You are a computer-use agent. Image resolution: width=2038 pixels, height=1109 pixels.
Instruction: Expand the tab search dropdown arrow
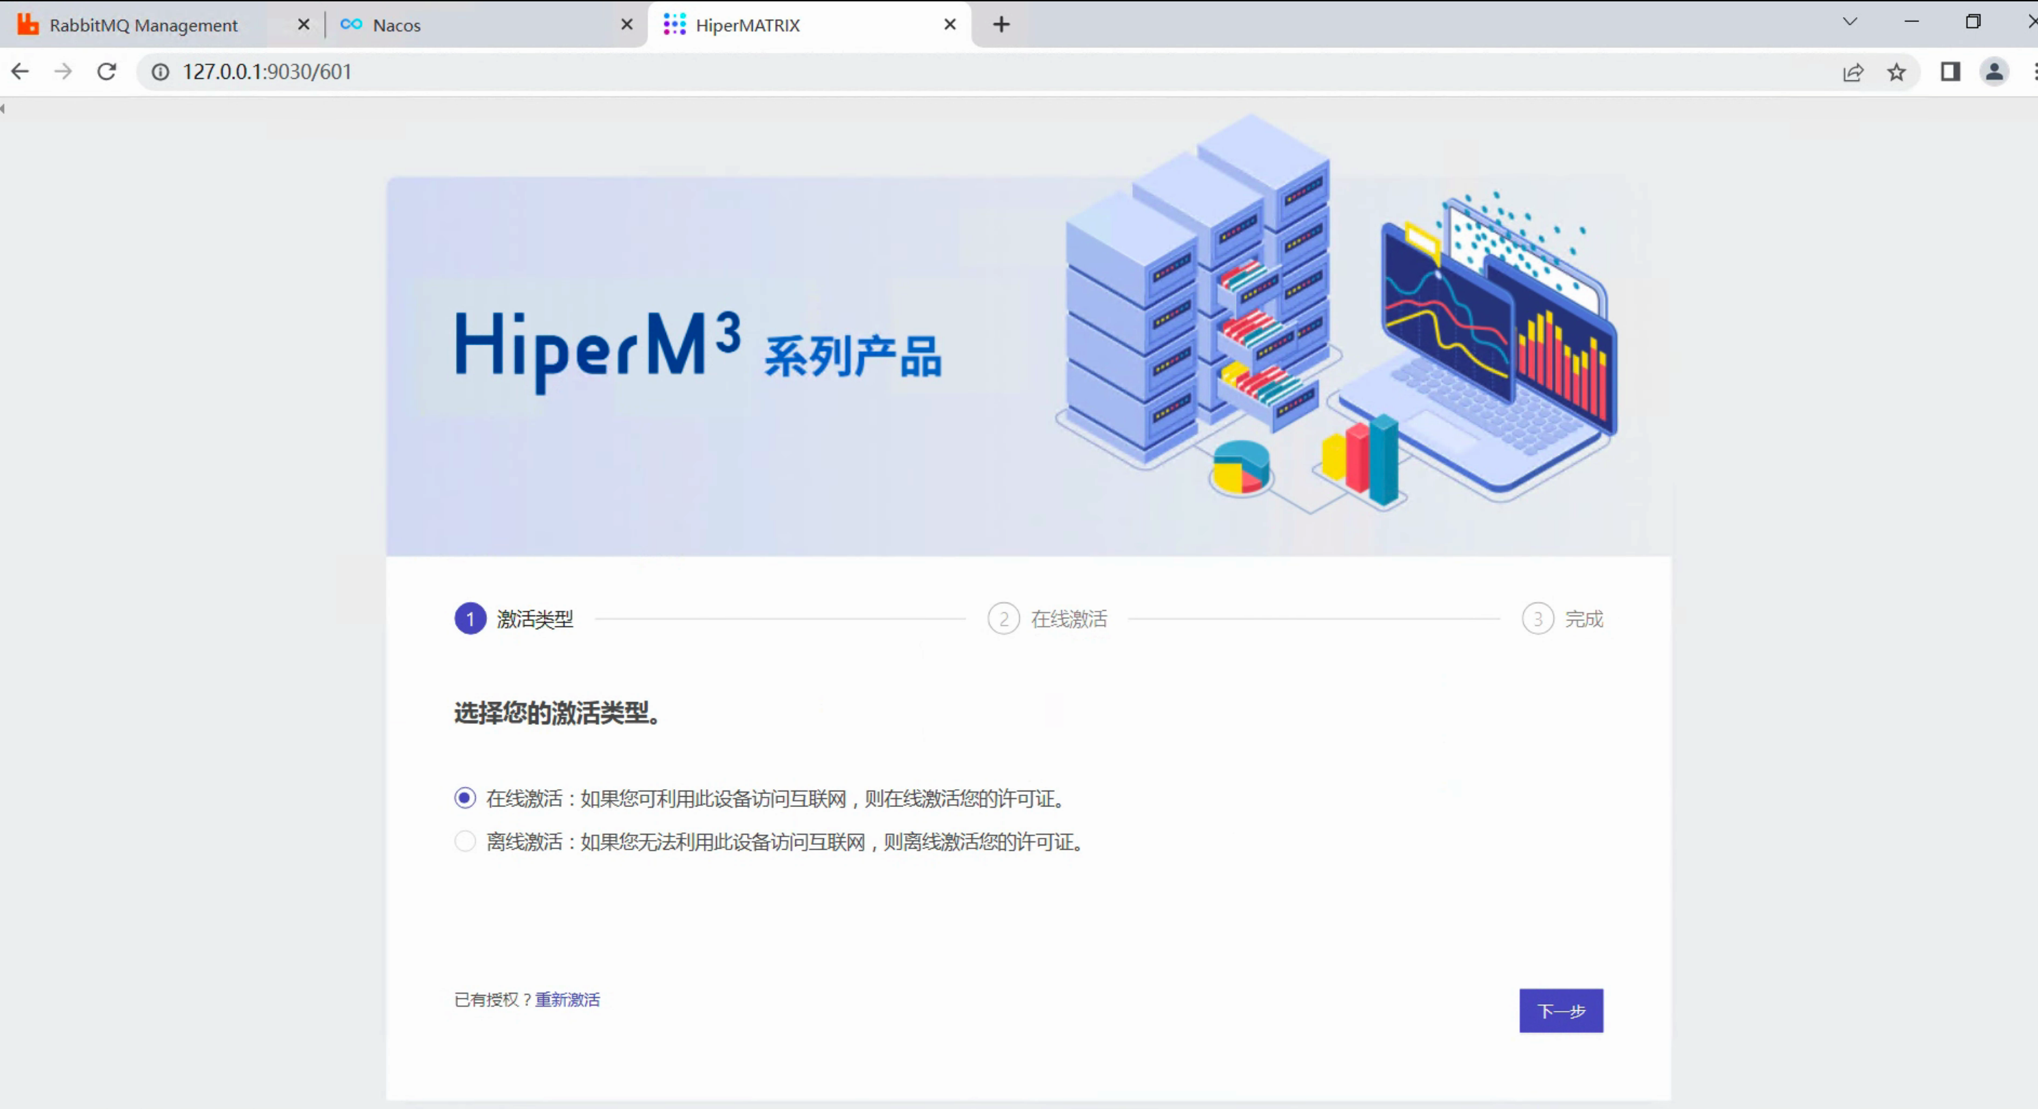(1850, 22)
